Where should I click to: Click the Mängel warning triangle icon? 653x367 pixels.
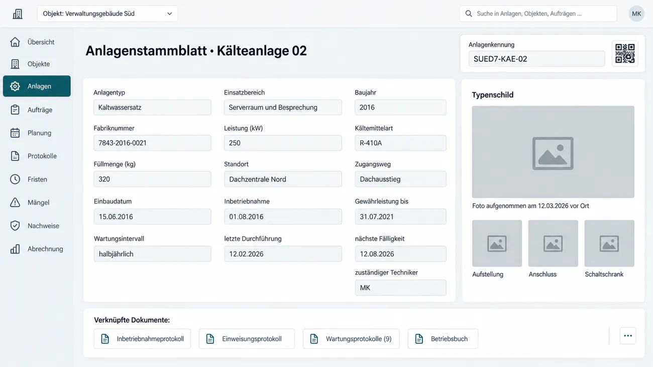click(15, 203)
